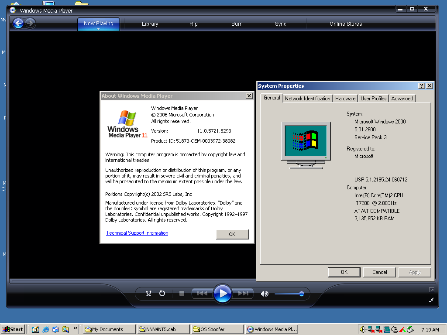Viewport: 447px width, 335px height.
Task: Click the Safely Remove Hardware tray icon
Action: (410, 329)
